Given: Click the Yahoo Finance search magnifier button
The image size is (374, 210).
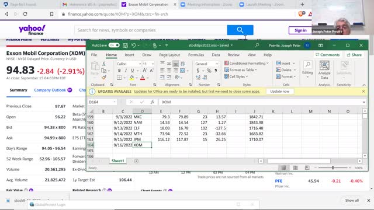Looking at the screenshot, I should [x=240, y=30].
